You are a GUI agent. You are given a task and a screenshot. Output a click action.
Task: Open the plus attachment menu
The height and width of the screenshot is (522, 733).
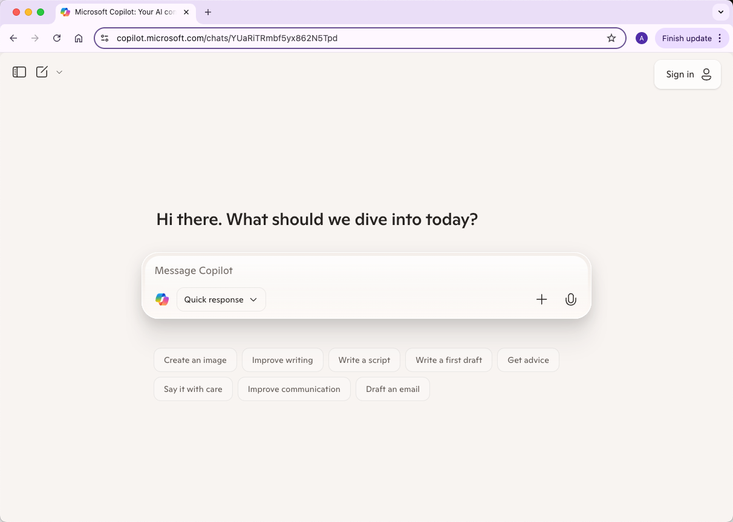542,299
